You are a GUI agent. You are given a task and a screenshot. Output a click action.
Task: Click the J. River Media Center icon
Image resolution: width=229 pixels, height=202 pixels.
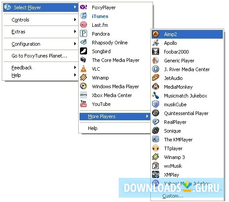[x=156, y=69]
